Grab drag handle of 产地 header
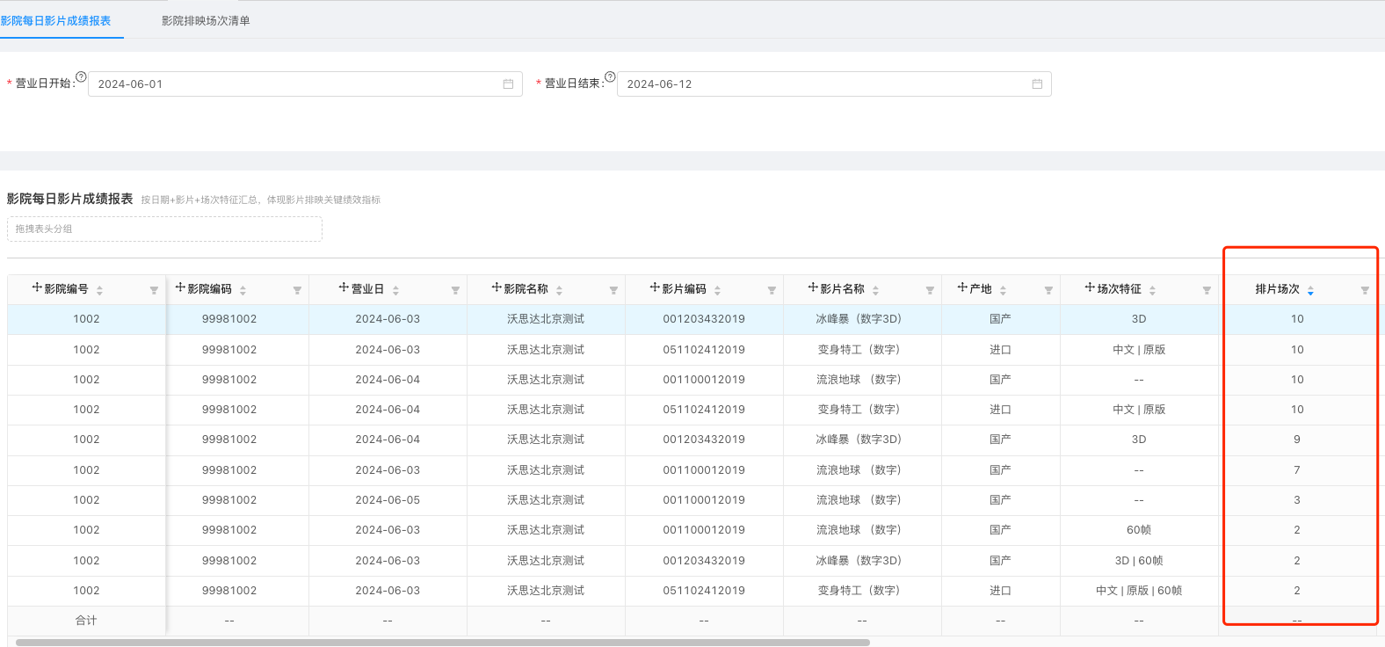The image size is (1385, 647). (x=962, y=287)
